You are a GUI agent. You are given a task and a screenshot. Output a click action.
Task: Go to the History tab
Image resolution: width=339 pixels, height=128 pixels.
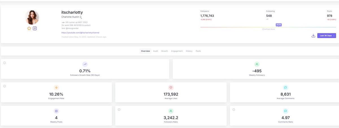tap(189, 51)
